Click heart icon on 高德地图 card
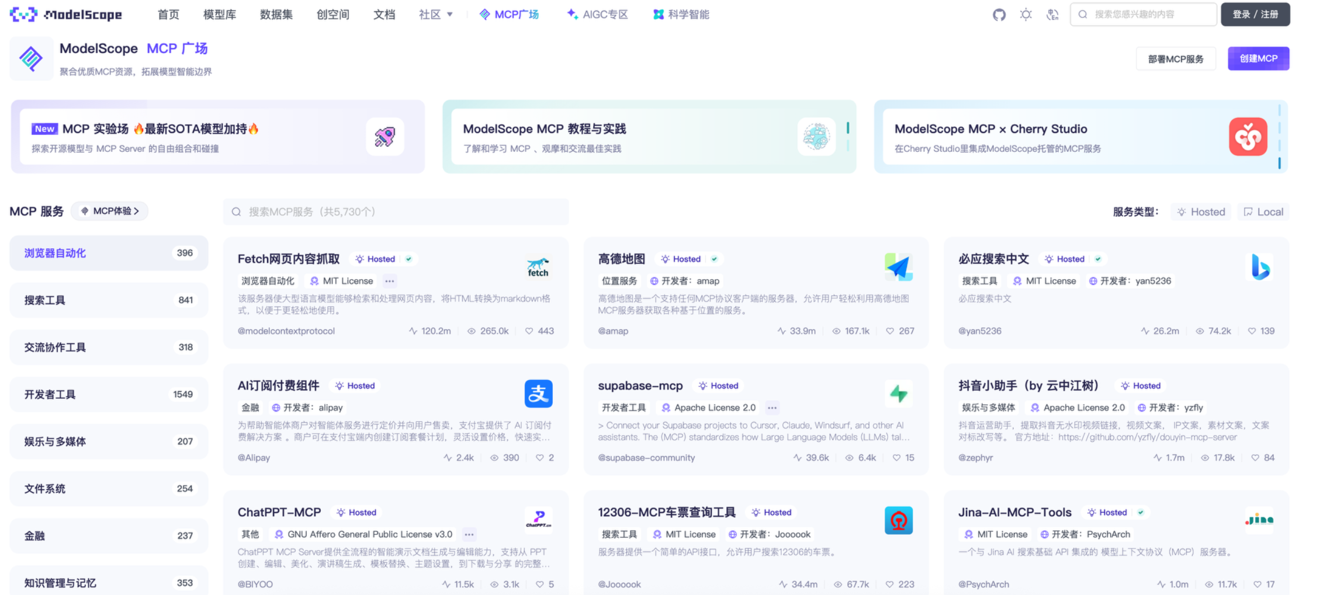 [x=890, y=331]
